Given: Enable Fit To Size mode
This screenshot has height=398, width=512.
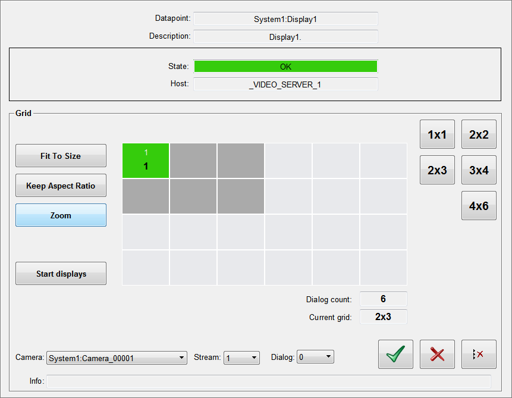Looking at the screenshot, I should click(61, 156).
